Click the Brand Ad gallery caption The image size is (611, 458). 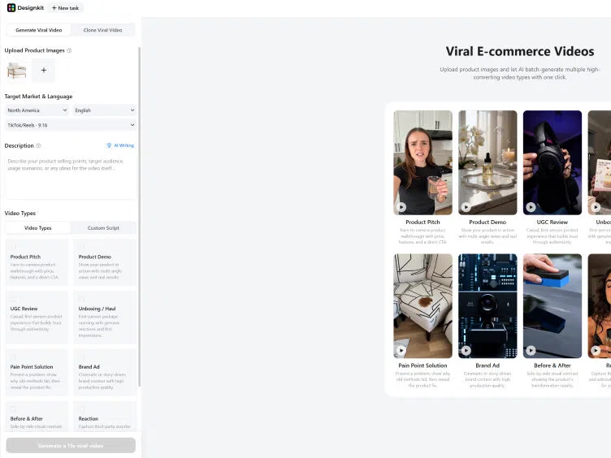pyautogui.click(x=487, y=365)
